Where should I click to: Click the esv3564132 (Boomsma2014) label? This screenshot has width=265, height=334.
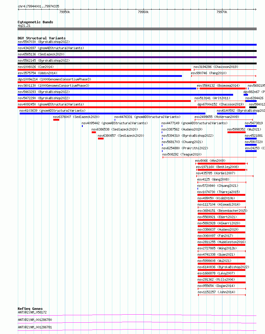tap(218, 86)
